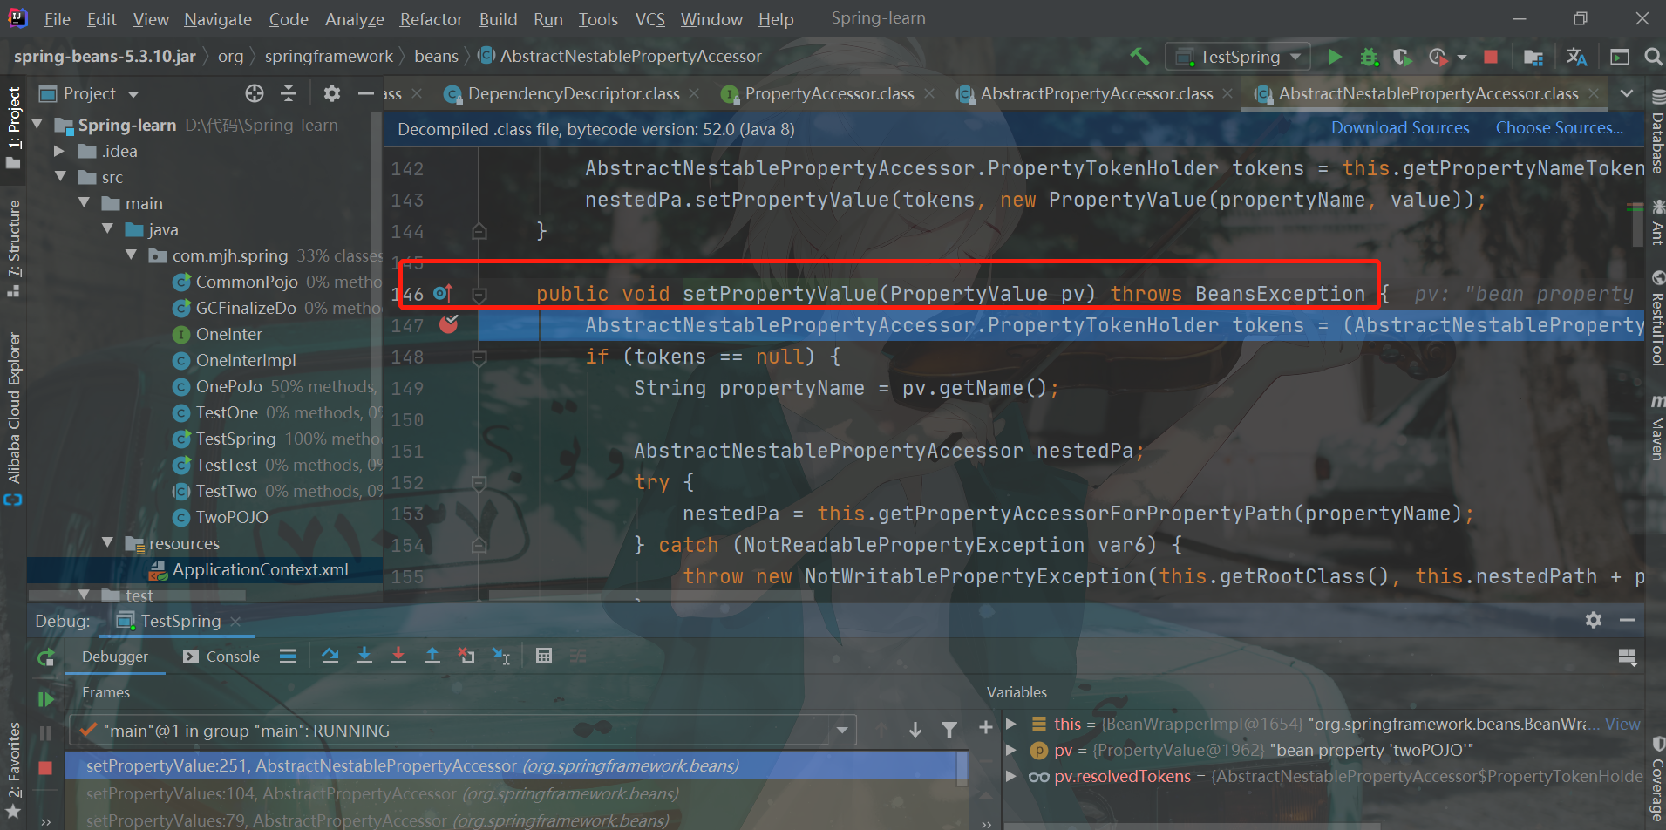Click Evaluate Expression calculator icon
The width and height of the screenshot is (1666, 830).
click(x=544, y=656)
